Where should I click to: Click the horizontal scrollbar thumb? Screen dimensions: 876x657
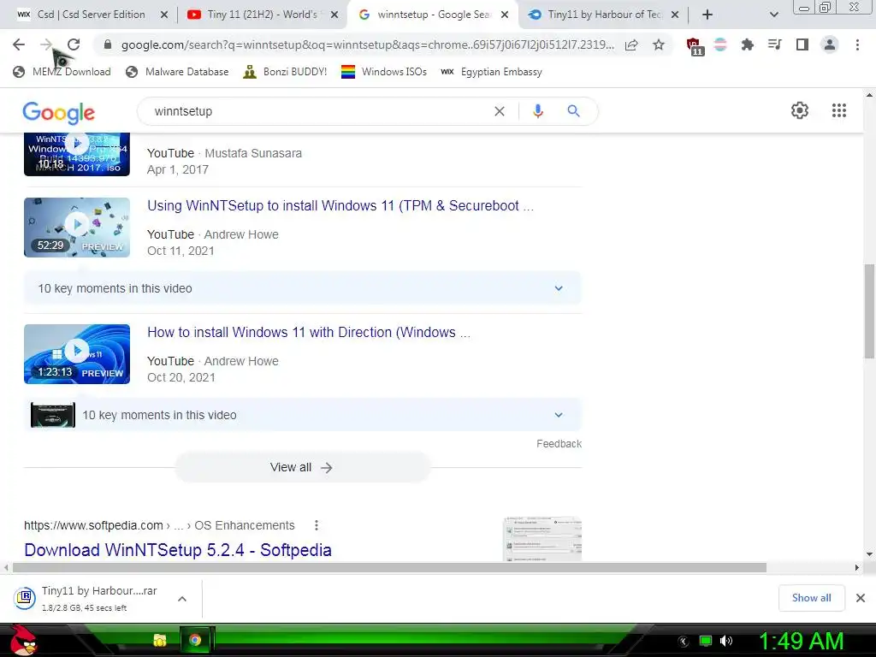[389, 568]
